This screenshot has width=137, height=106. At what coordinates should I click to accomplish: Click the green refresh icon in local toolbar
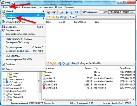67,64
